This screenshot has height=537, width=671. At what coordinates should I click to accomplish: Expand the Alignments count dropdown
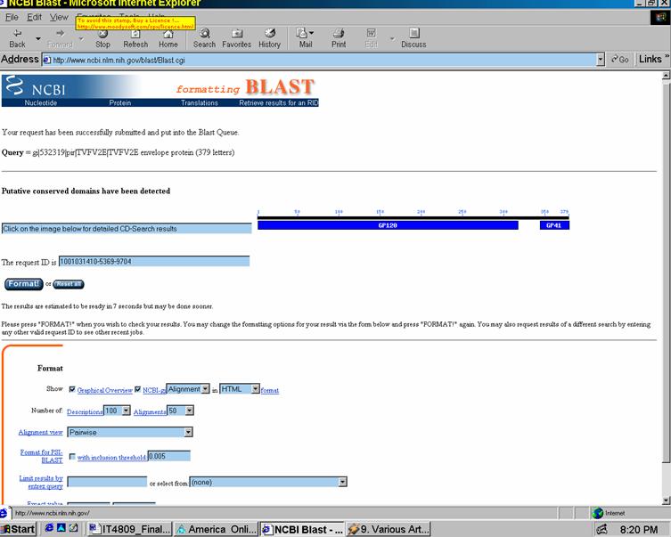pos(190,411)
